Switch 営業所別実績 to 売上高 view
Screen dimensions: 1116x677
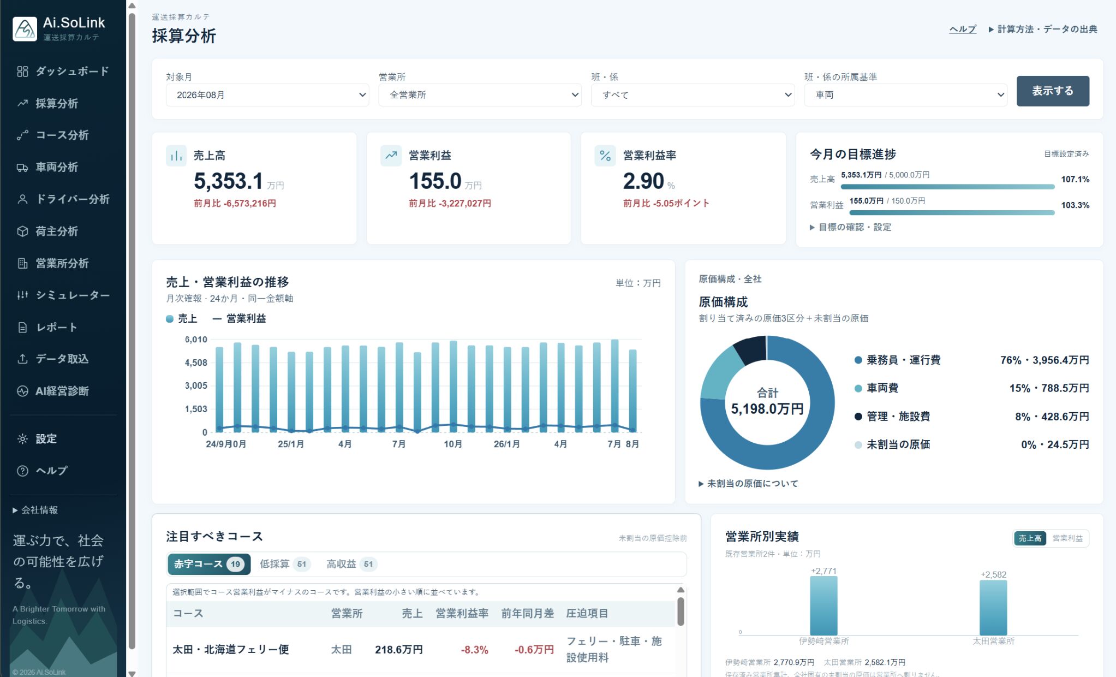(1030, 538)
